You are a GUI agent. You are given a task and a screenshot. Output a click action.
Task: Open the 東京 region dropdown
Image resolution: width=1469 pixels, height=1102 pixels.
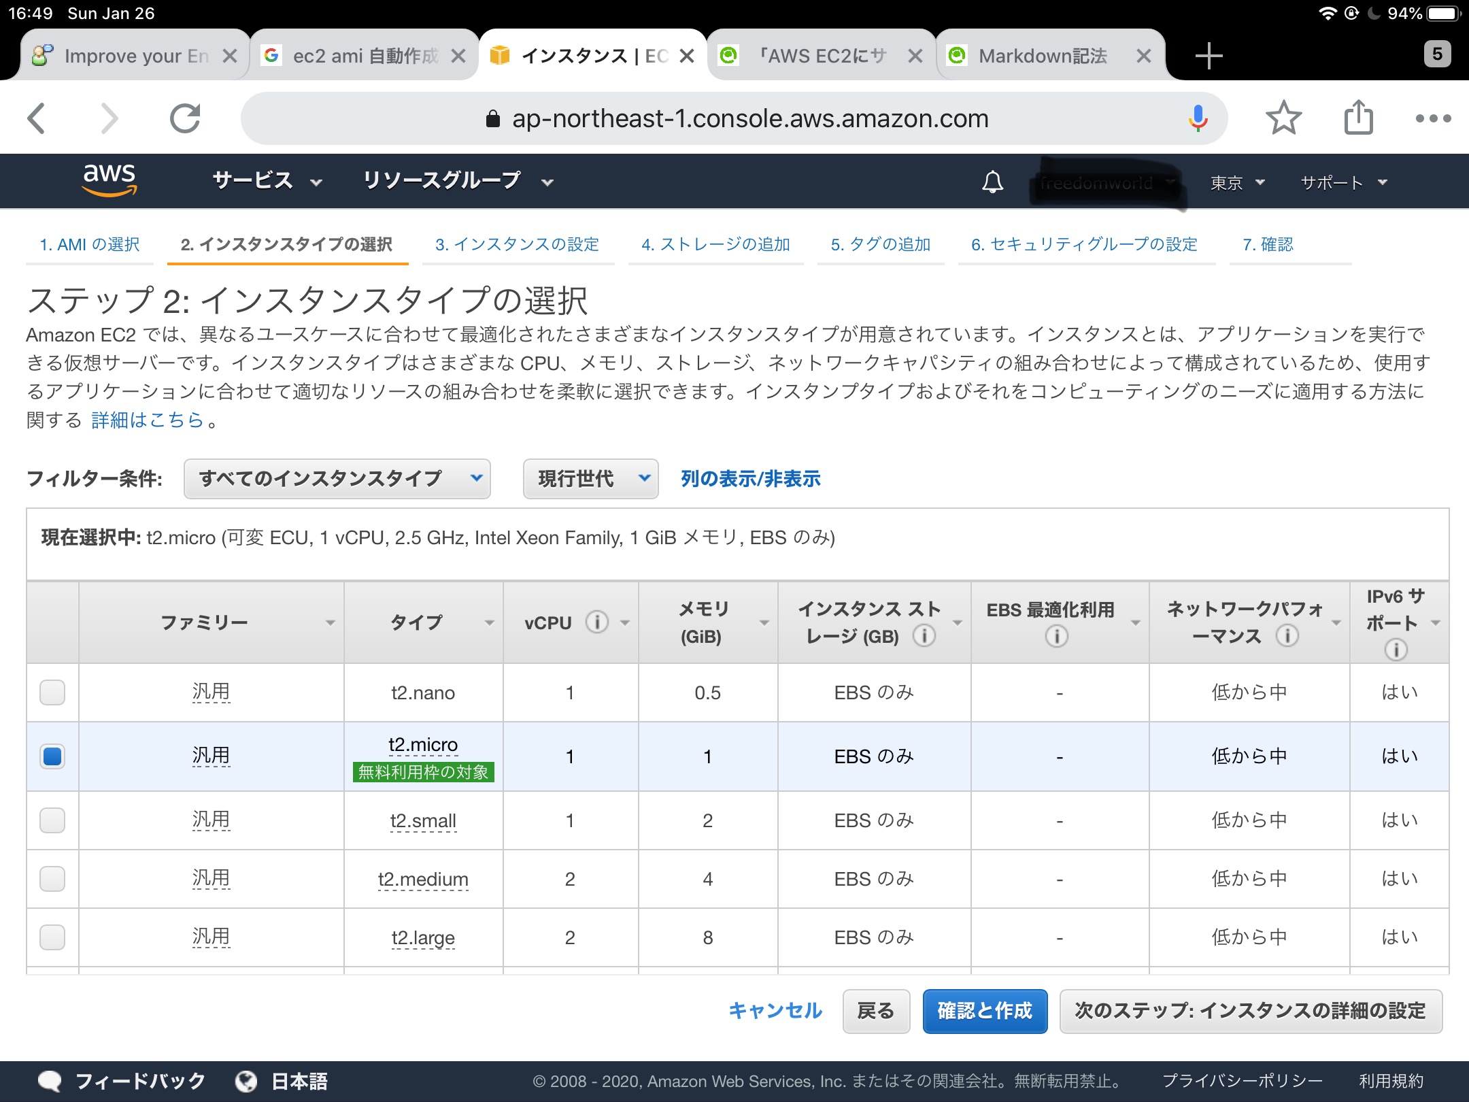1237,182
